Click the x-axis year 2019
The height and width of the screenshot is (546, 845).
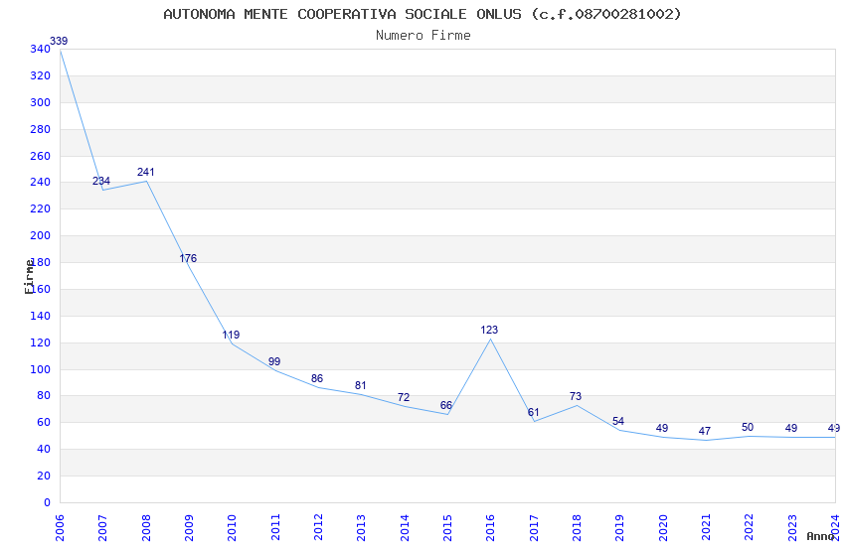[x=620, y=528]
